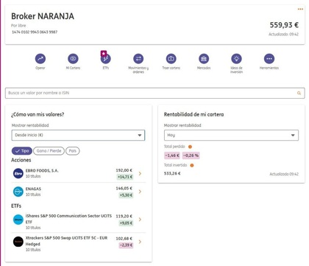Expand Xtrackers S&P 500 row chevron
The image size is (309, 266).
[140, 242]
